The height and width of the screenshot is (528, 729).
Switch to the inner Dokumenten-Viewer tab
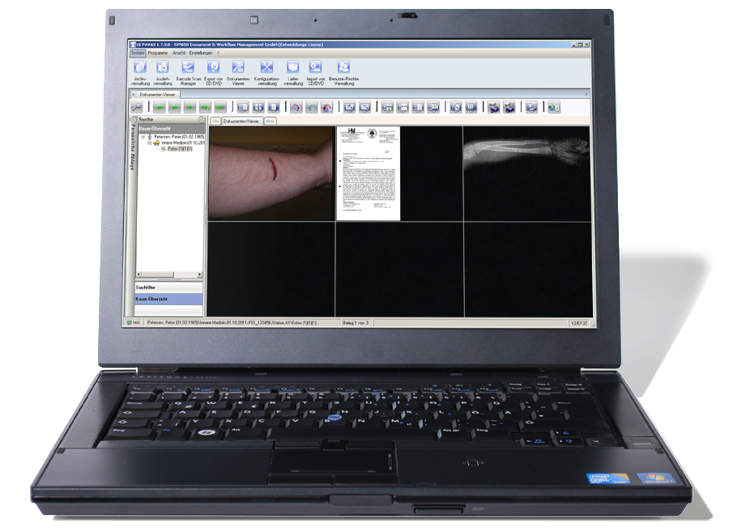point(241,121)
